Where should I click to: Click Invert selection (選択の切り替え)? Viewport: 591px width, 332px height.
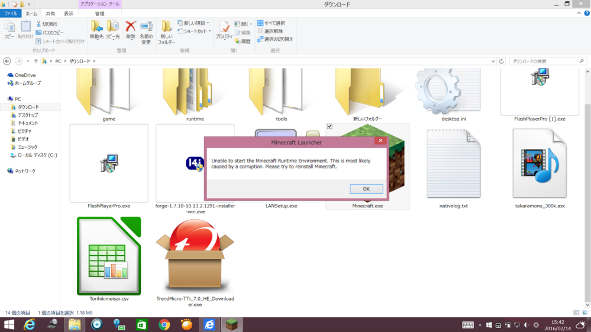tap(275, 39)
